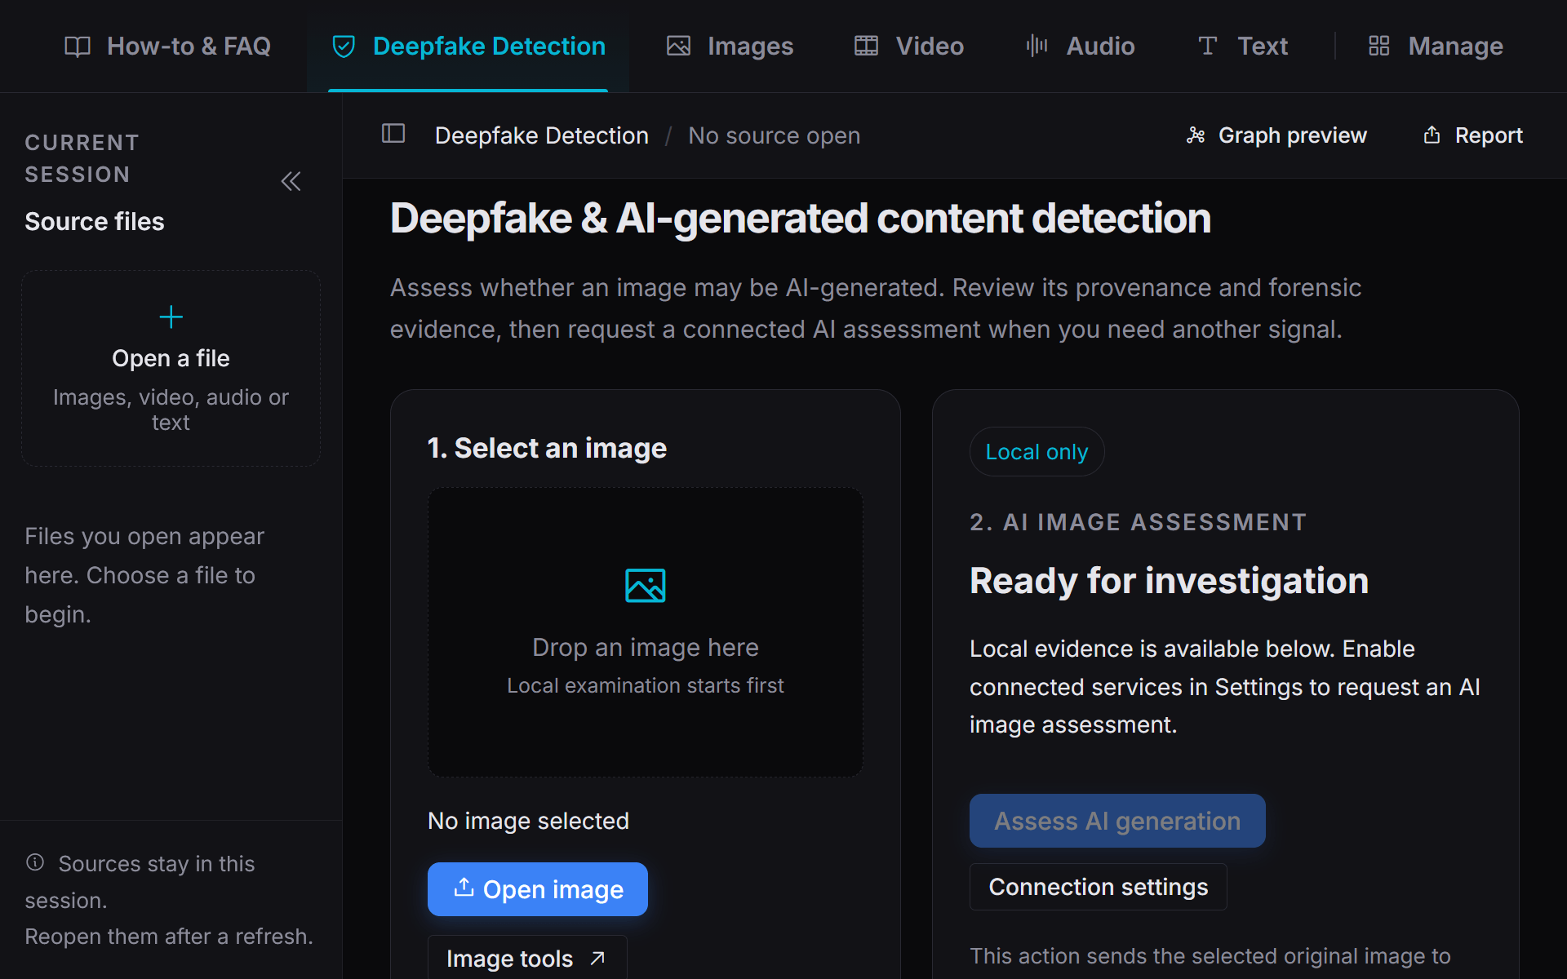
Task: Collapse the Current Session sidebar with double chevron
Action: point(291,181)
